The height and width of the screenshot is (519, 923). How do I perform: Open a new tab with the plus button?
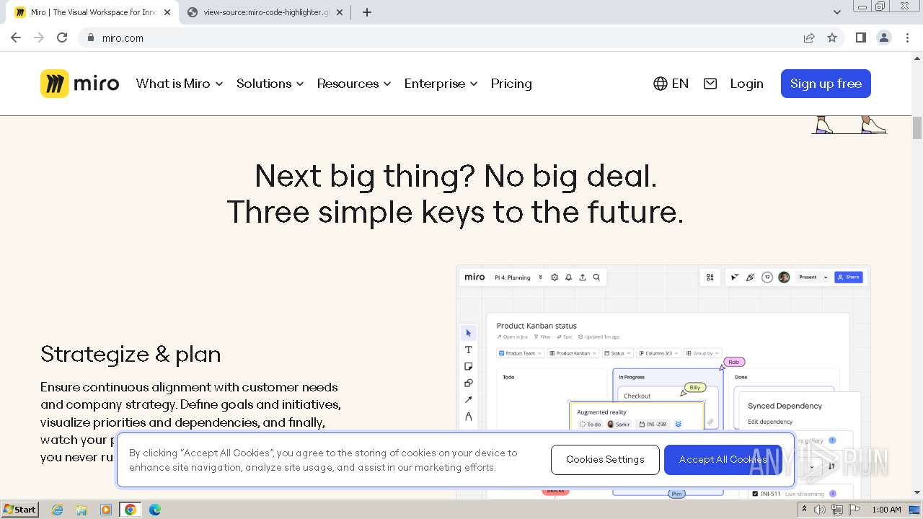(366, 12)
